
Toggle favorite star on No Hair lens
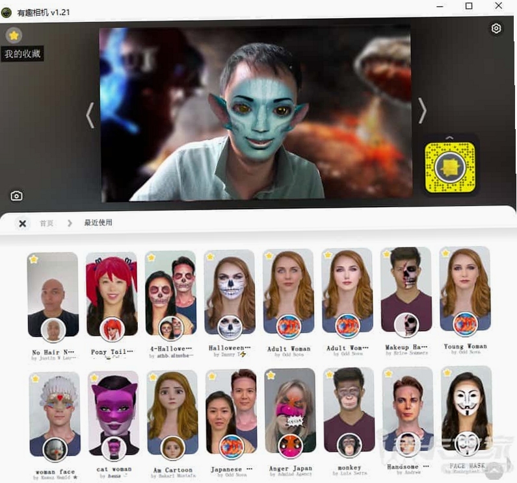(x=34, y=260)
